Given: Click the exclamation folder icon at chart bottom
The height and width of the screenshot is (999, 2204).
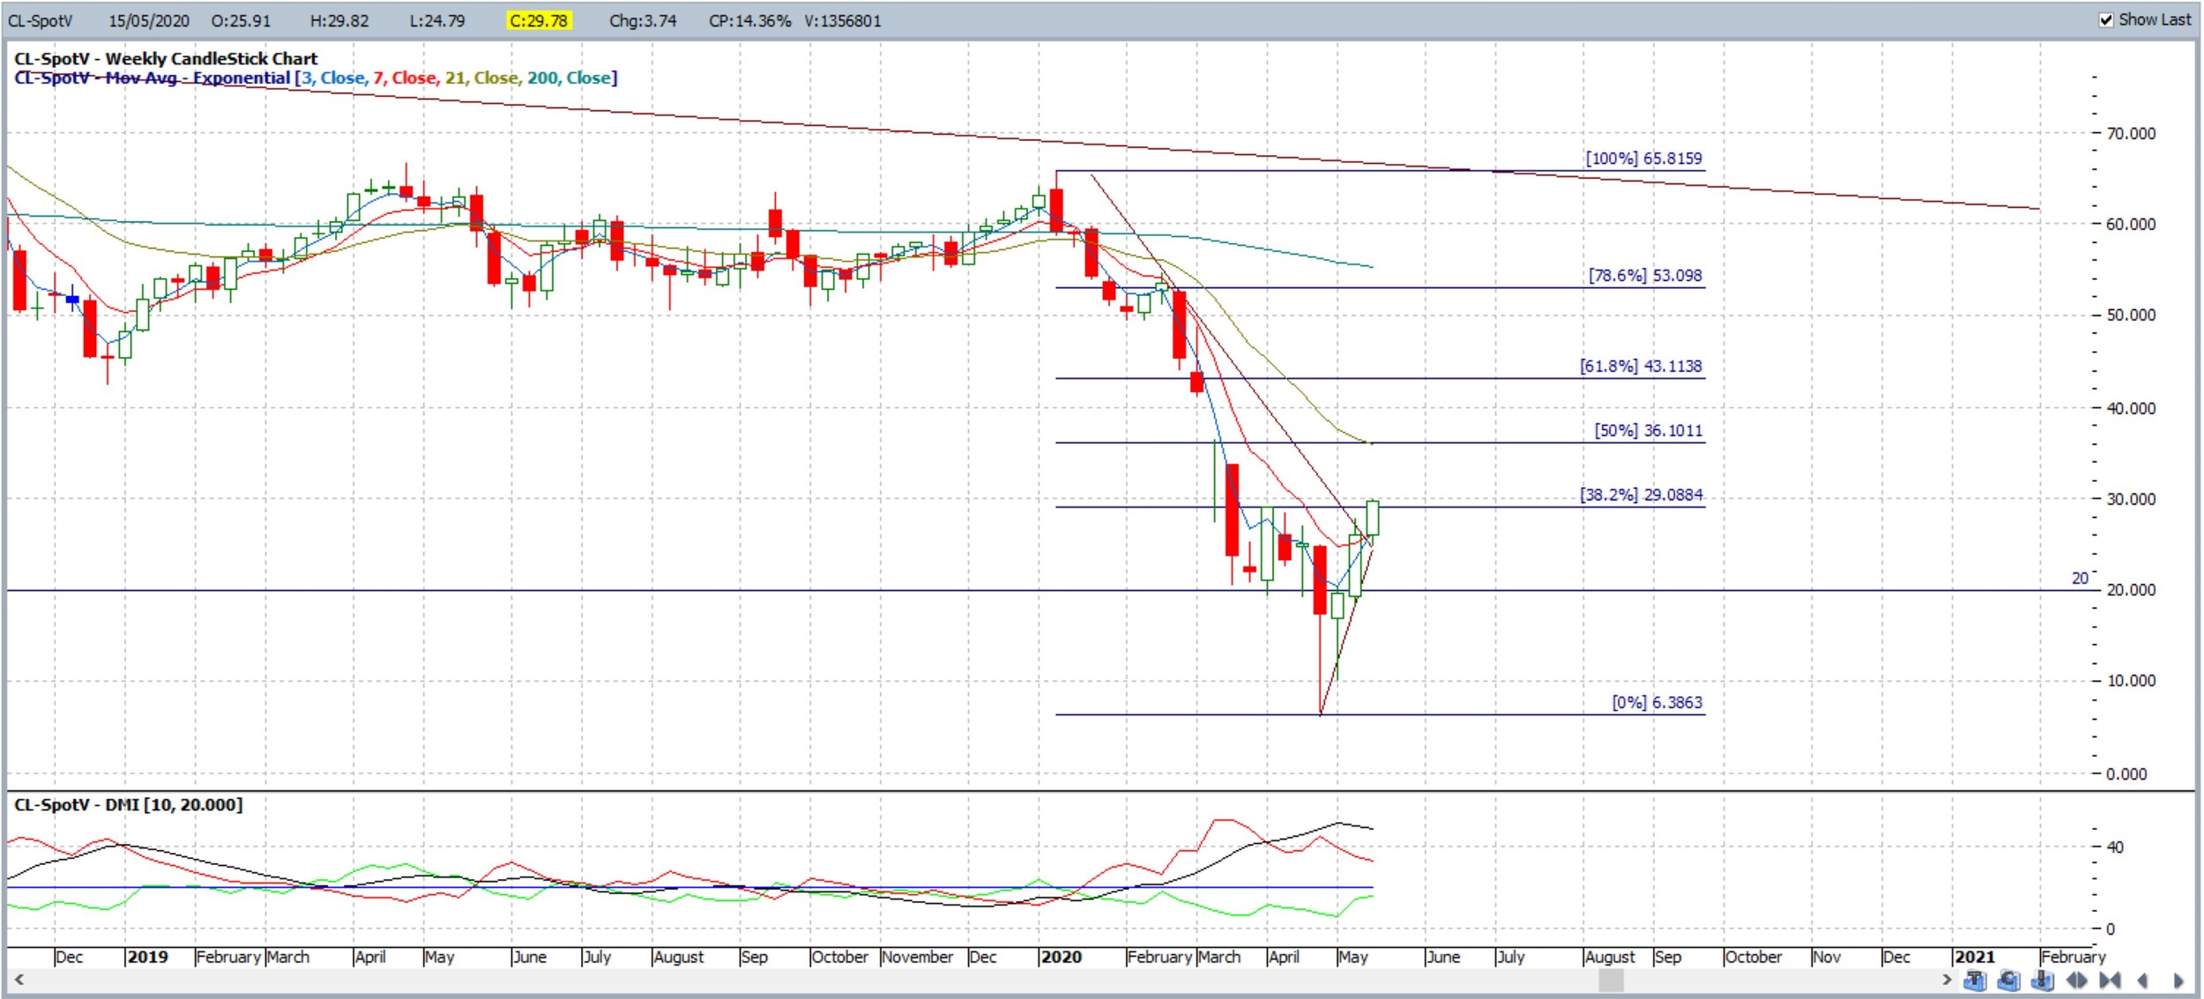Looking at the screenshot, I should [2042, 980].
